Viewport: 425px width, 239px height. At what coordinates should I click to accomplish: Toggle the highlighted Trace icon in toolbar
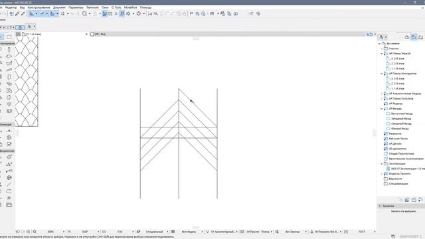(104, 13)
